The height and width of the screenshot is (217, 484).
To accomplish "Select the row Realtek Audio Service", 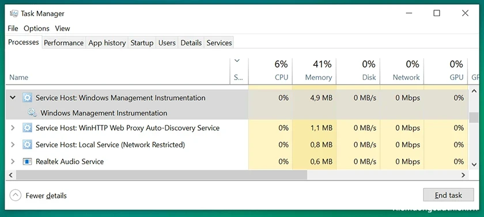I will pos(237,162).
